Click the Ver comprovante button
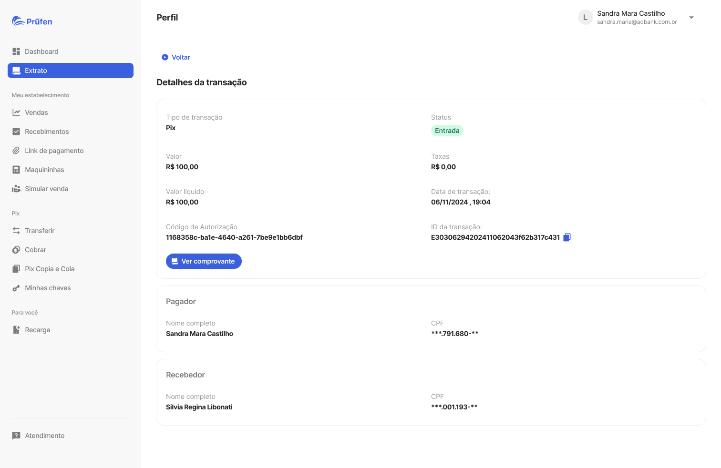The image size is (721, 468). tap(204, 261)
